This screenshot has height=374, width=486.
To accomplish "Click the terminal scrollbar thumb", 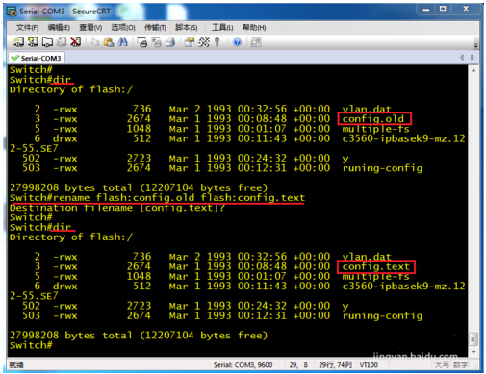I will [x=473, y=339].
